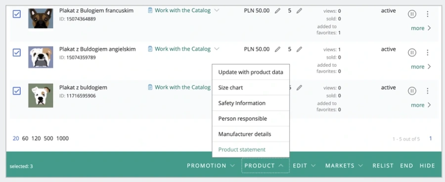Open three-dot menu for francuskim offer
Image resolution: width=445 pixels, height=182 pixels.
coord(427,14)
